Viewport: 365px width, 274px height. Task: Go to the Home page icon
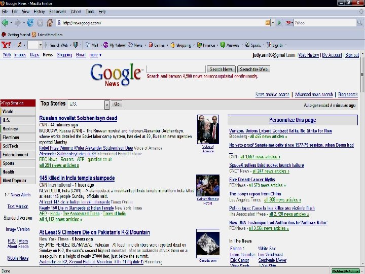(50, 23)
